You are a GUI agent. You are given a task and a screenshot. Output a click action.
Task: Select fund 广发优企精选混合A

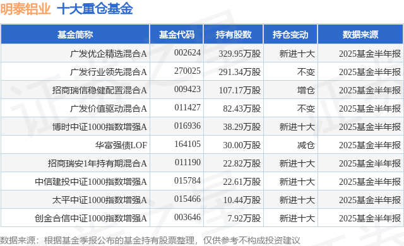coord(109,54)
